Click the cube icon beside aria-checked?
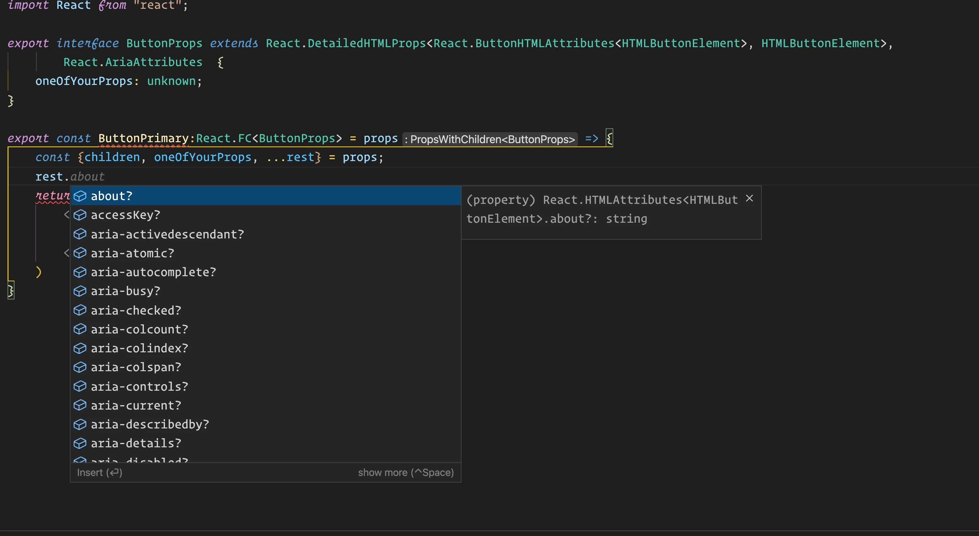 point(80,310)
